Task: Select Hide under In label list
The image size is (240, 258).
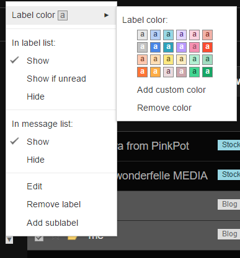Action: [x=35, y=97]
